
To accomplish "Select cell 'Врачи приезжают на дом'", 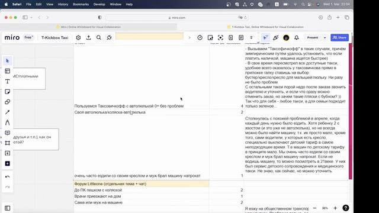I will coord(141,196).
